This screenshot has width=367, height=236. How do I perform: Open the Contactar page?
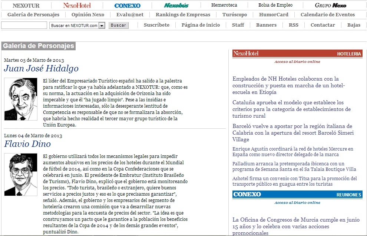click(323, 25)
